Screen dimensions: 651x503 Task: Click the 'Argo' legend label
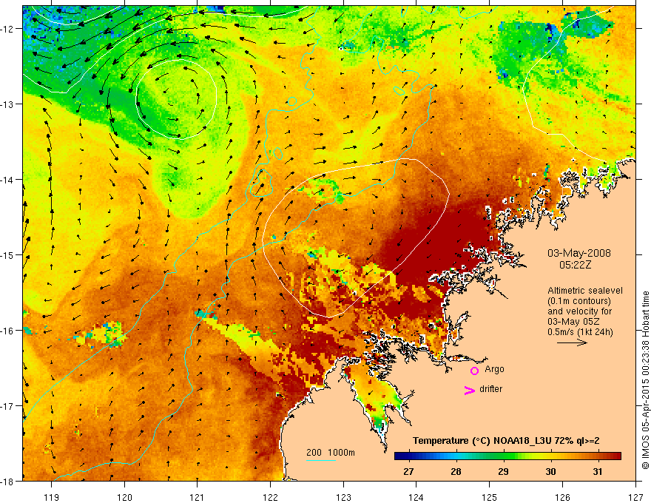coord(494,369)
